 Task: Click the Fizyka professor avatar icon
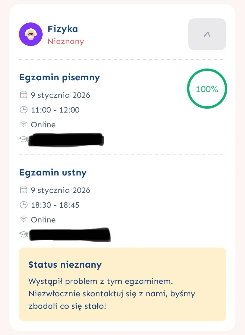pyautogui.click(x=31, y=34)
